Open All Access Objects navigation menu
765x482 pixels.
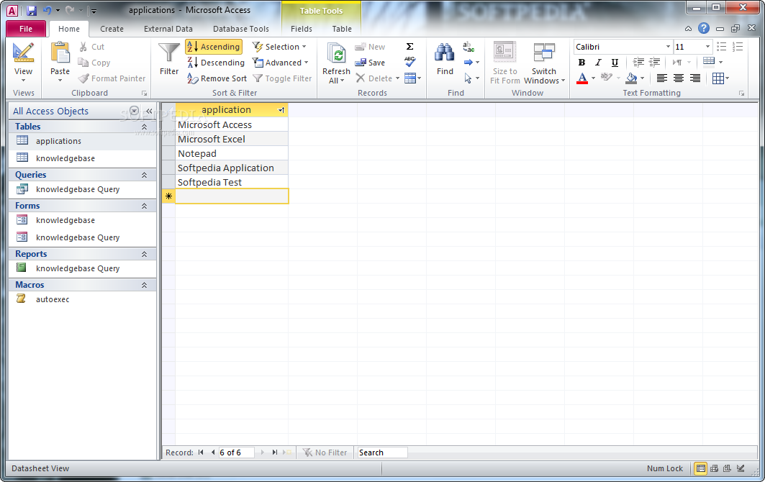click(134, 111)
